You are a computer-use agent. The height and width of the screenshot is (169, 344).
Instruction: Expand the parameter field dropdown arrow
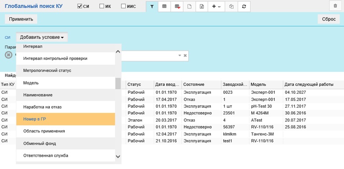pos(179,55)
